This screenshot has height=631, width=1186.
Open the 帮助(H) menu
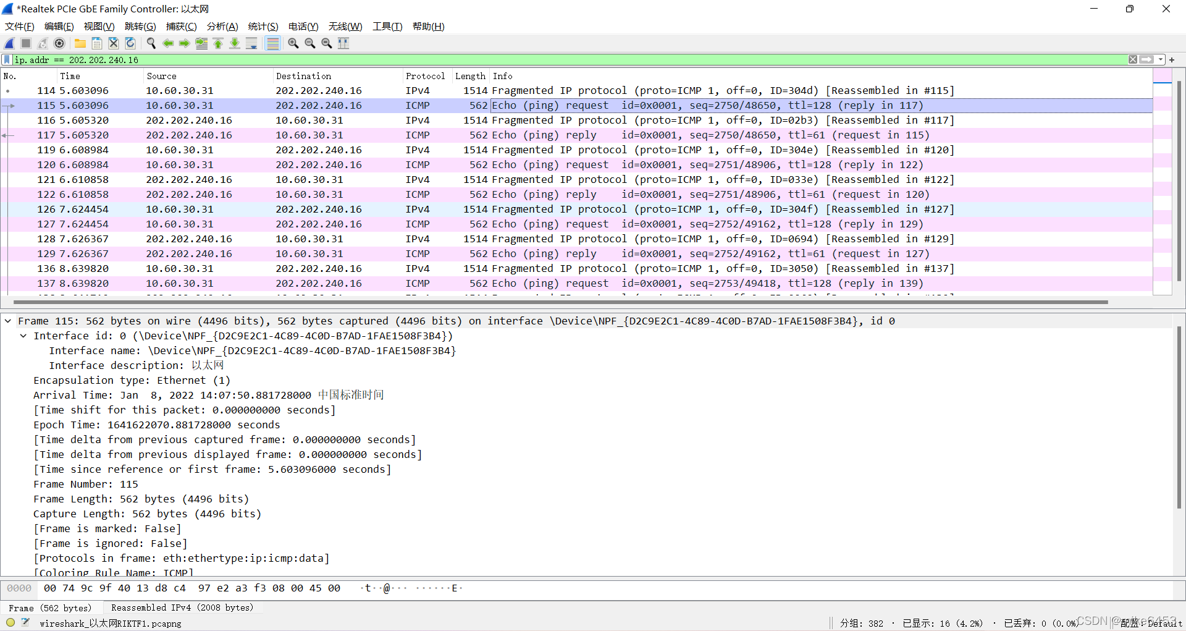(429, 27)
